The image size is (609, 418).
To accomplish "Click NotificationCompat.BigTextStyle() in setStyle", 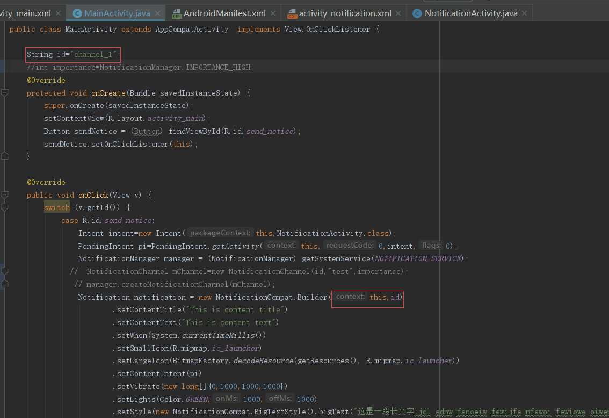I will pyautogui.click(x=244, y=412).
